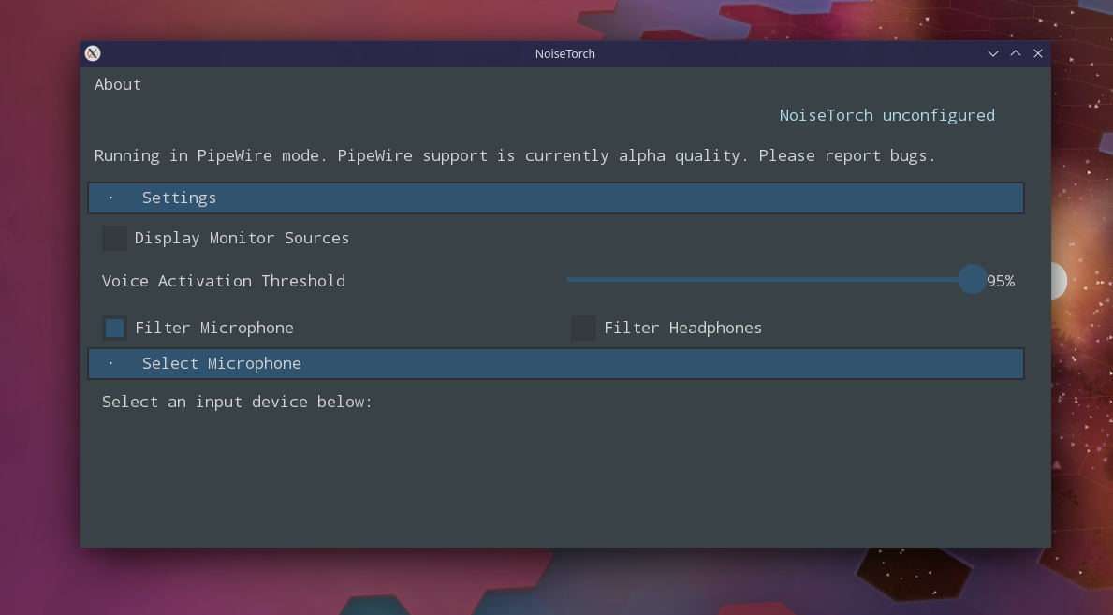
Task: Click the maximize arrow icon
Action: (x=1016, y=53)
